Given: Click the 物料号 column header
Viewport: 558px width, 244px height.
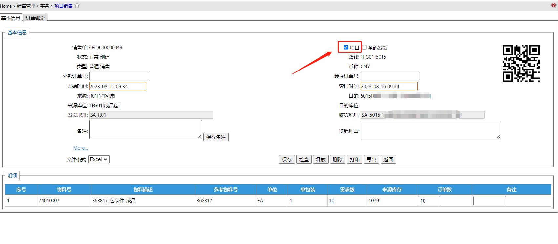Looking at the screenshot, I should click(x=64, y=190).
